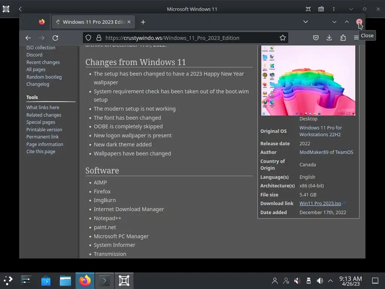The height and width of the screenshot is (289, 385).
Task: Open the clock showing 9:13 AM
Action: coord(350,281)
